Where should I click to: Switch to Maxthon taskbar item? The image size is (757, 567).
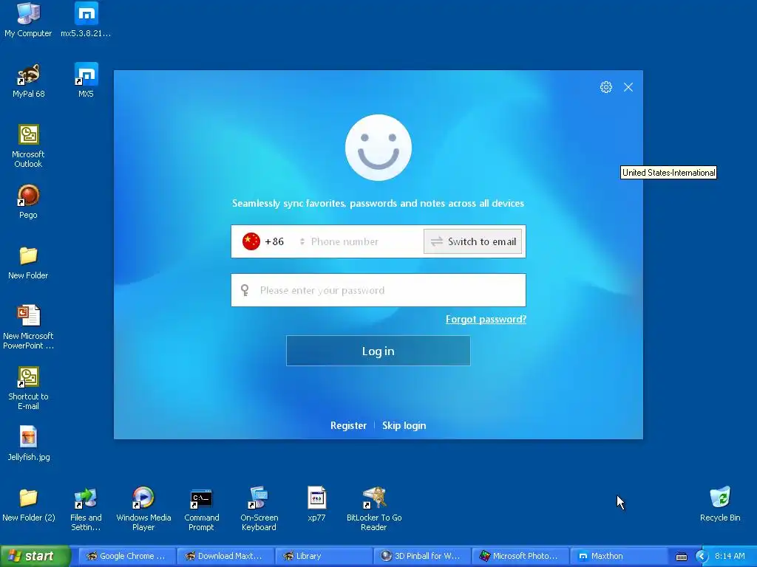click(619, 556)
